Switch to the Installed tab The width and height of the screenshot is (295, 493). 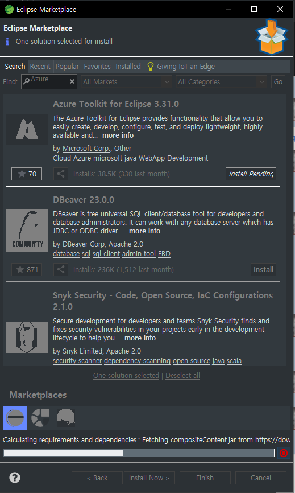(128, 67)
